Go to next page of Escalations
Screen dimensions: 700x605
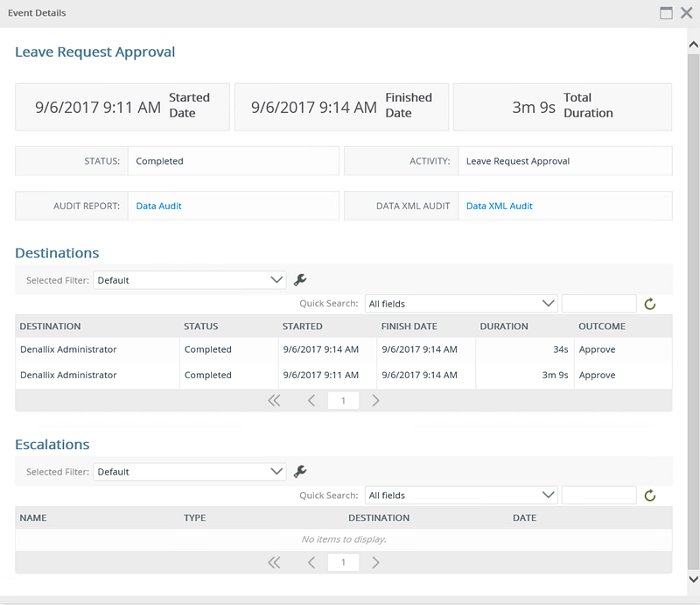(375, 562)
